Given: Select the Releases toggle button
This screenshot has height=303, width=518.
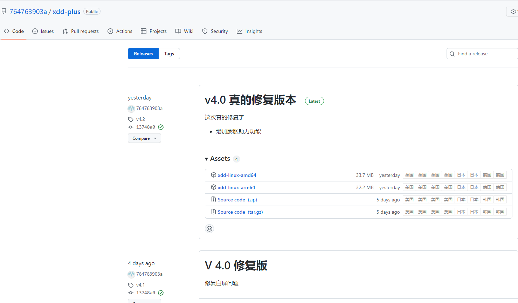Looking at the screenshot, I should tap(143, 54).
